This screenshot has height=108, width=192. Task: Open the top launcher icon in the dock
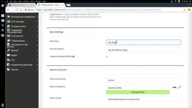tap(3, 5)
